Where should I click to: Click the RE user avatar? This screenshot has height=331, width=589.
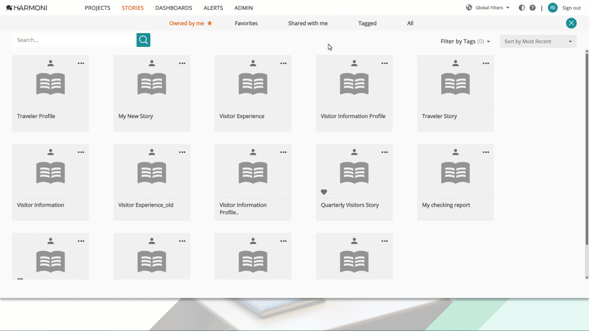tap(553, 8)
